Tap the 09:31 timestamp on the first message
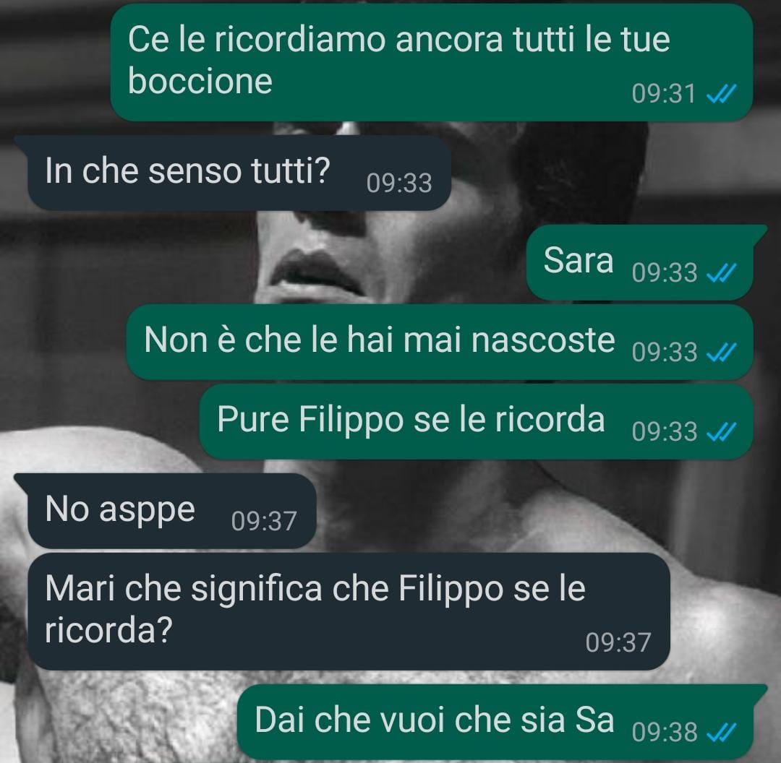The height and width of the screenshot is (763, 781). [x=663, y=94]
